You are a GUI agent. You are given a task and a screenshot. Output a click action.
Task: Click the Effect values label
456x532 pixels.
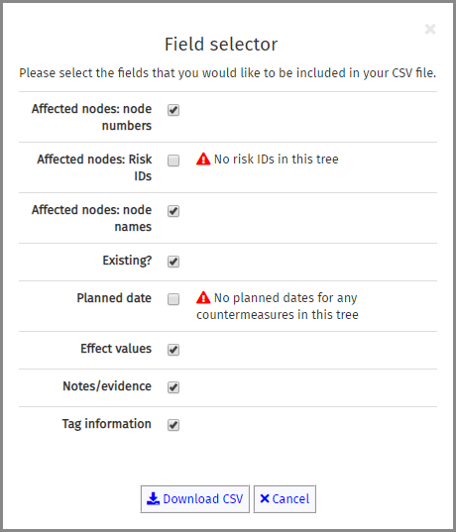click(x=116, y=349)
